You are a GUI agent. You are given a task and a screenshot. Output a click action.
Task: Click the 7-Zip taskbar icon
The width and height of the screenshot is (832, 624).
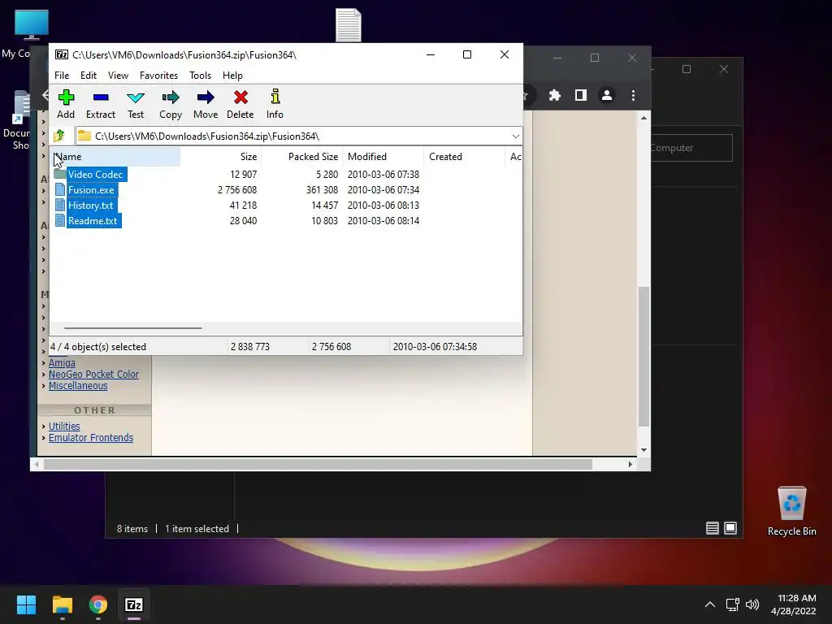click(134, 604)
